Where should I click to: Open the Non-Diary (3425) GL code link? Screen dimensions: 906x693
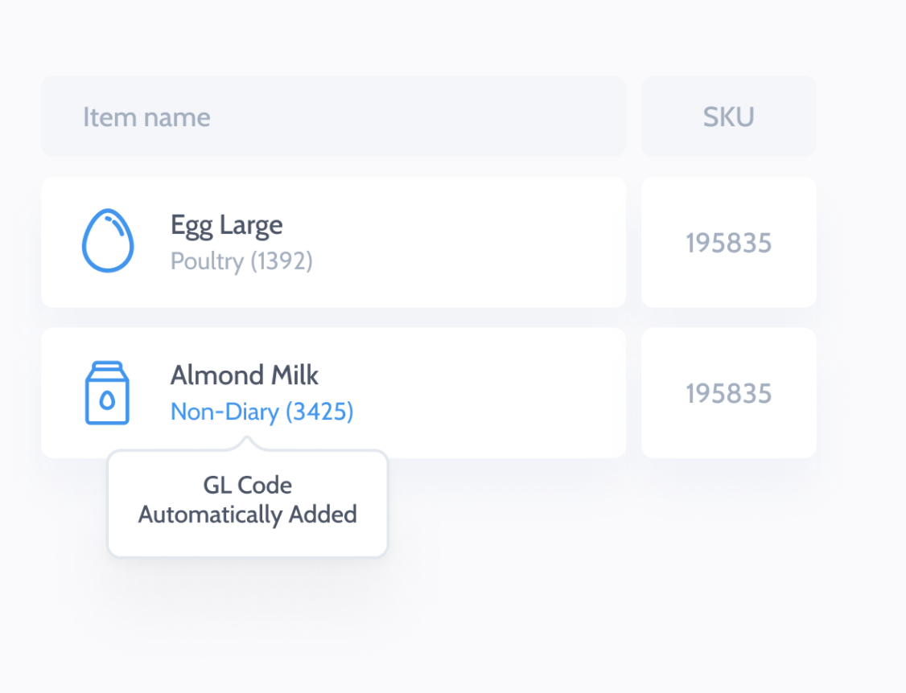click(x=262, y=412)
